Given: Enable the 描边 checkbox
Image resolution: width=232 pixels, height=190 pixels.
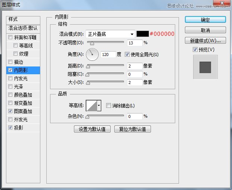Looking at the screenshot, I should point(10,62).
